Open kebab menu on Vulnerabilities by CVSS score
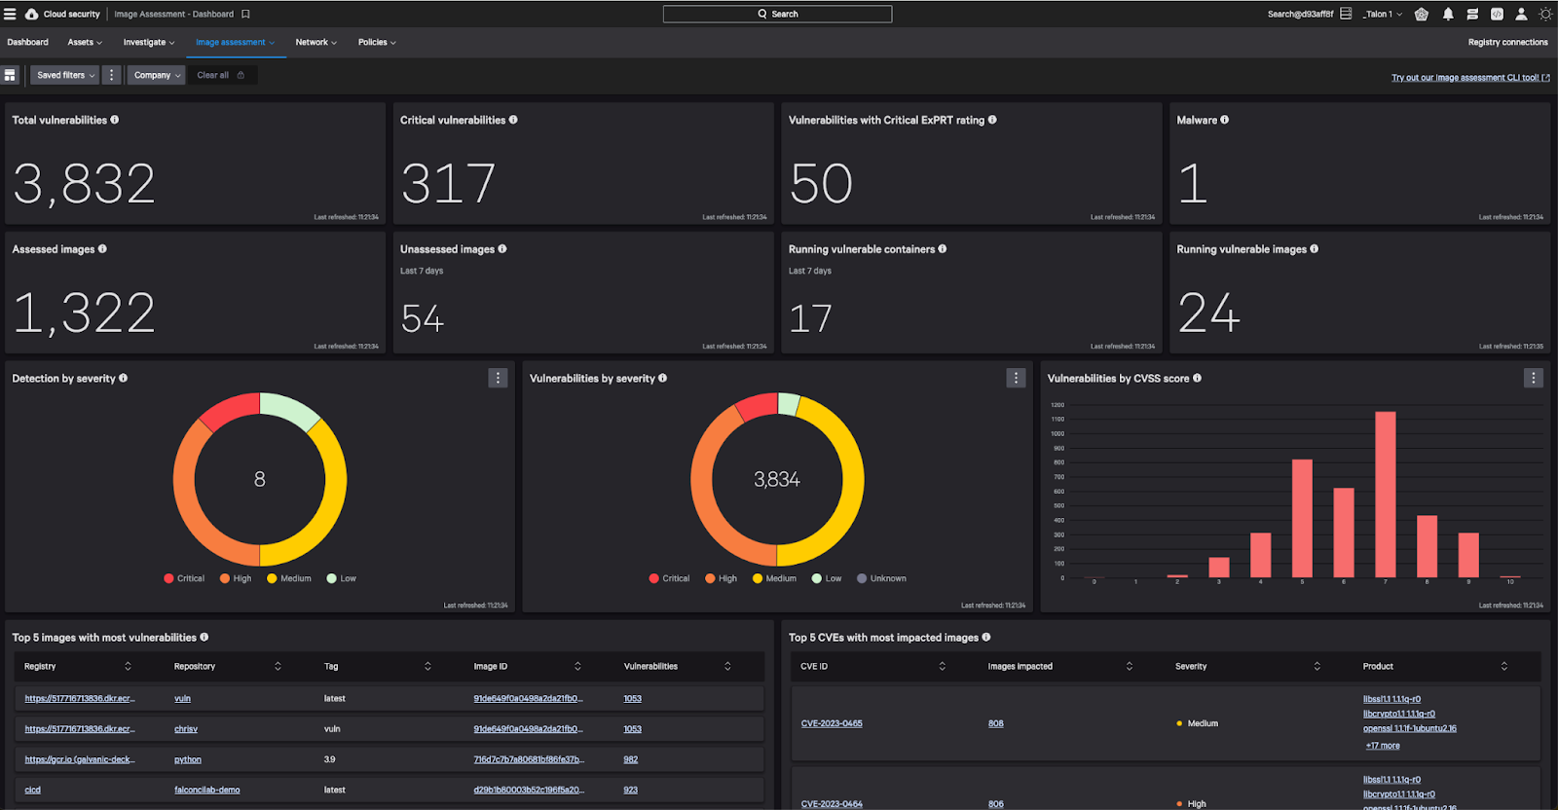The width and height of the screenshot is (1558, 810). coord(1533,378)
